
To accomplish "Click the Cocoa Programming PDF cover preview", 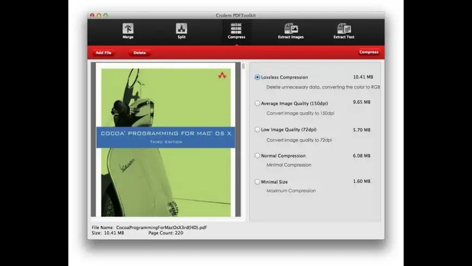I will (x=166, y=140).
